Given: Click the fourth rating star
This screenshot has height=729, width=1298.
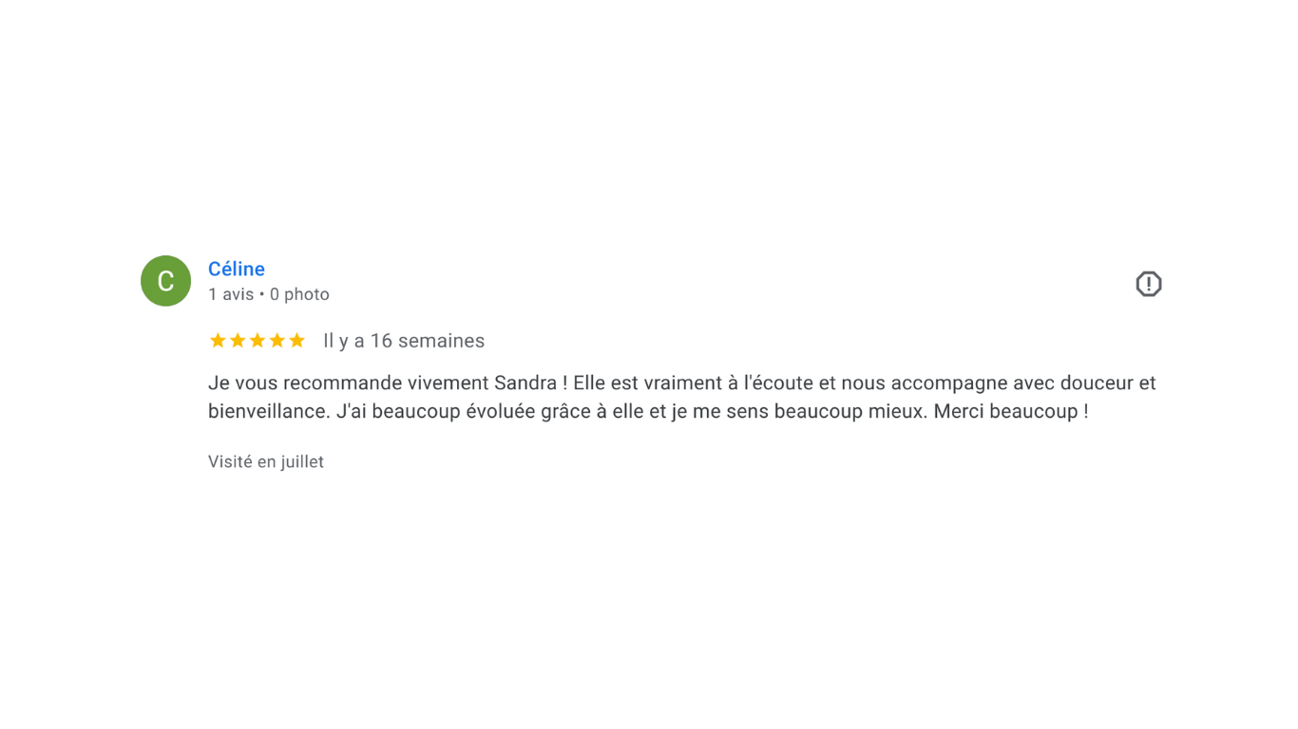Looking at the screenshot, I should tap(277, 341).
